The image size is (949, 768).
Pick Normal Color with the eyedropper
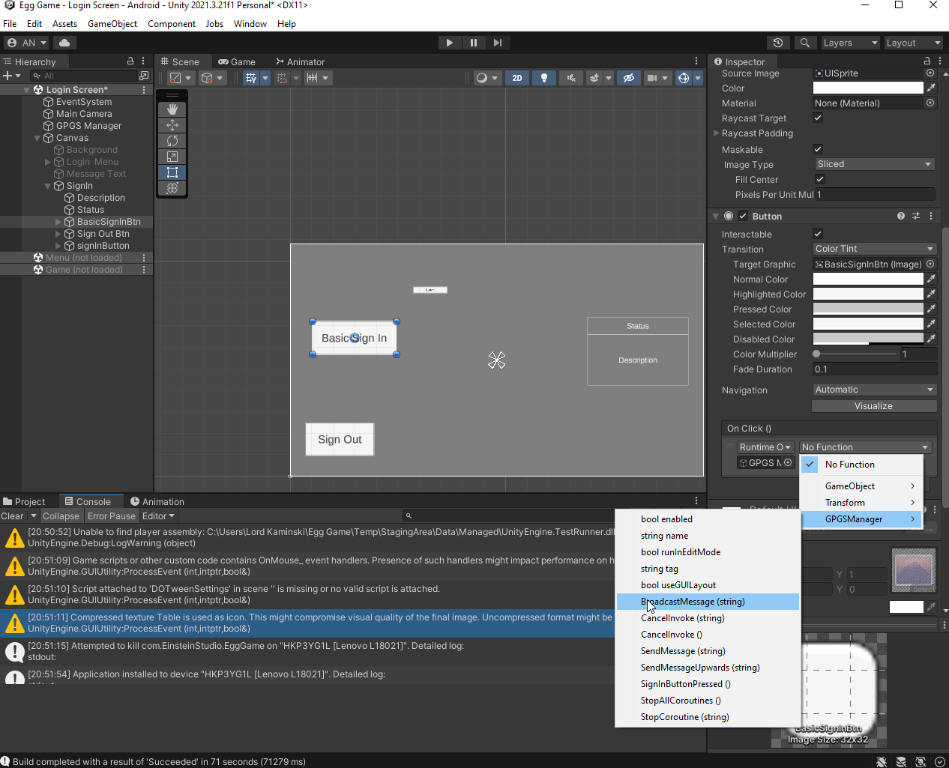coord(931,279)
